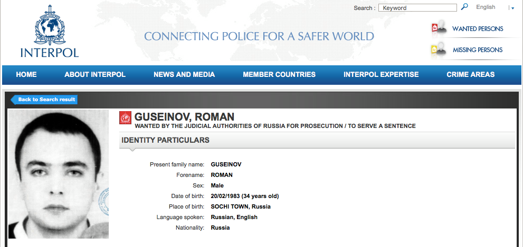This screenshot has width=523, height=247.
Task: Click the family name value GUSEINOV
Action: point(226,164)
